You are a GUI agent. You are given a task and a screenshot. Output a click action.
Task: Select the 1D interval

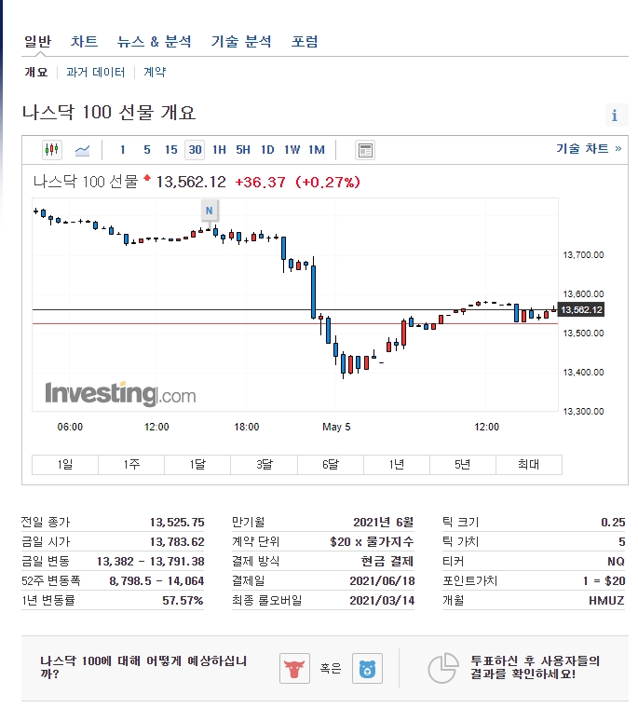click(x=267, y=150)
